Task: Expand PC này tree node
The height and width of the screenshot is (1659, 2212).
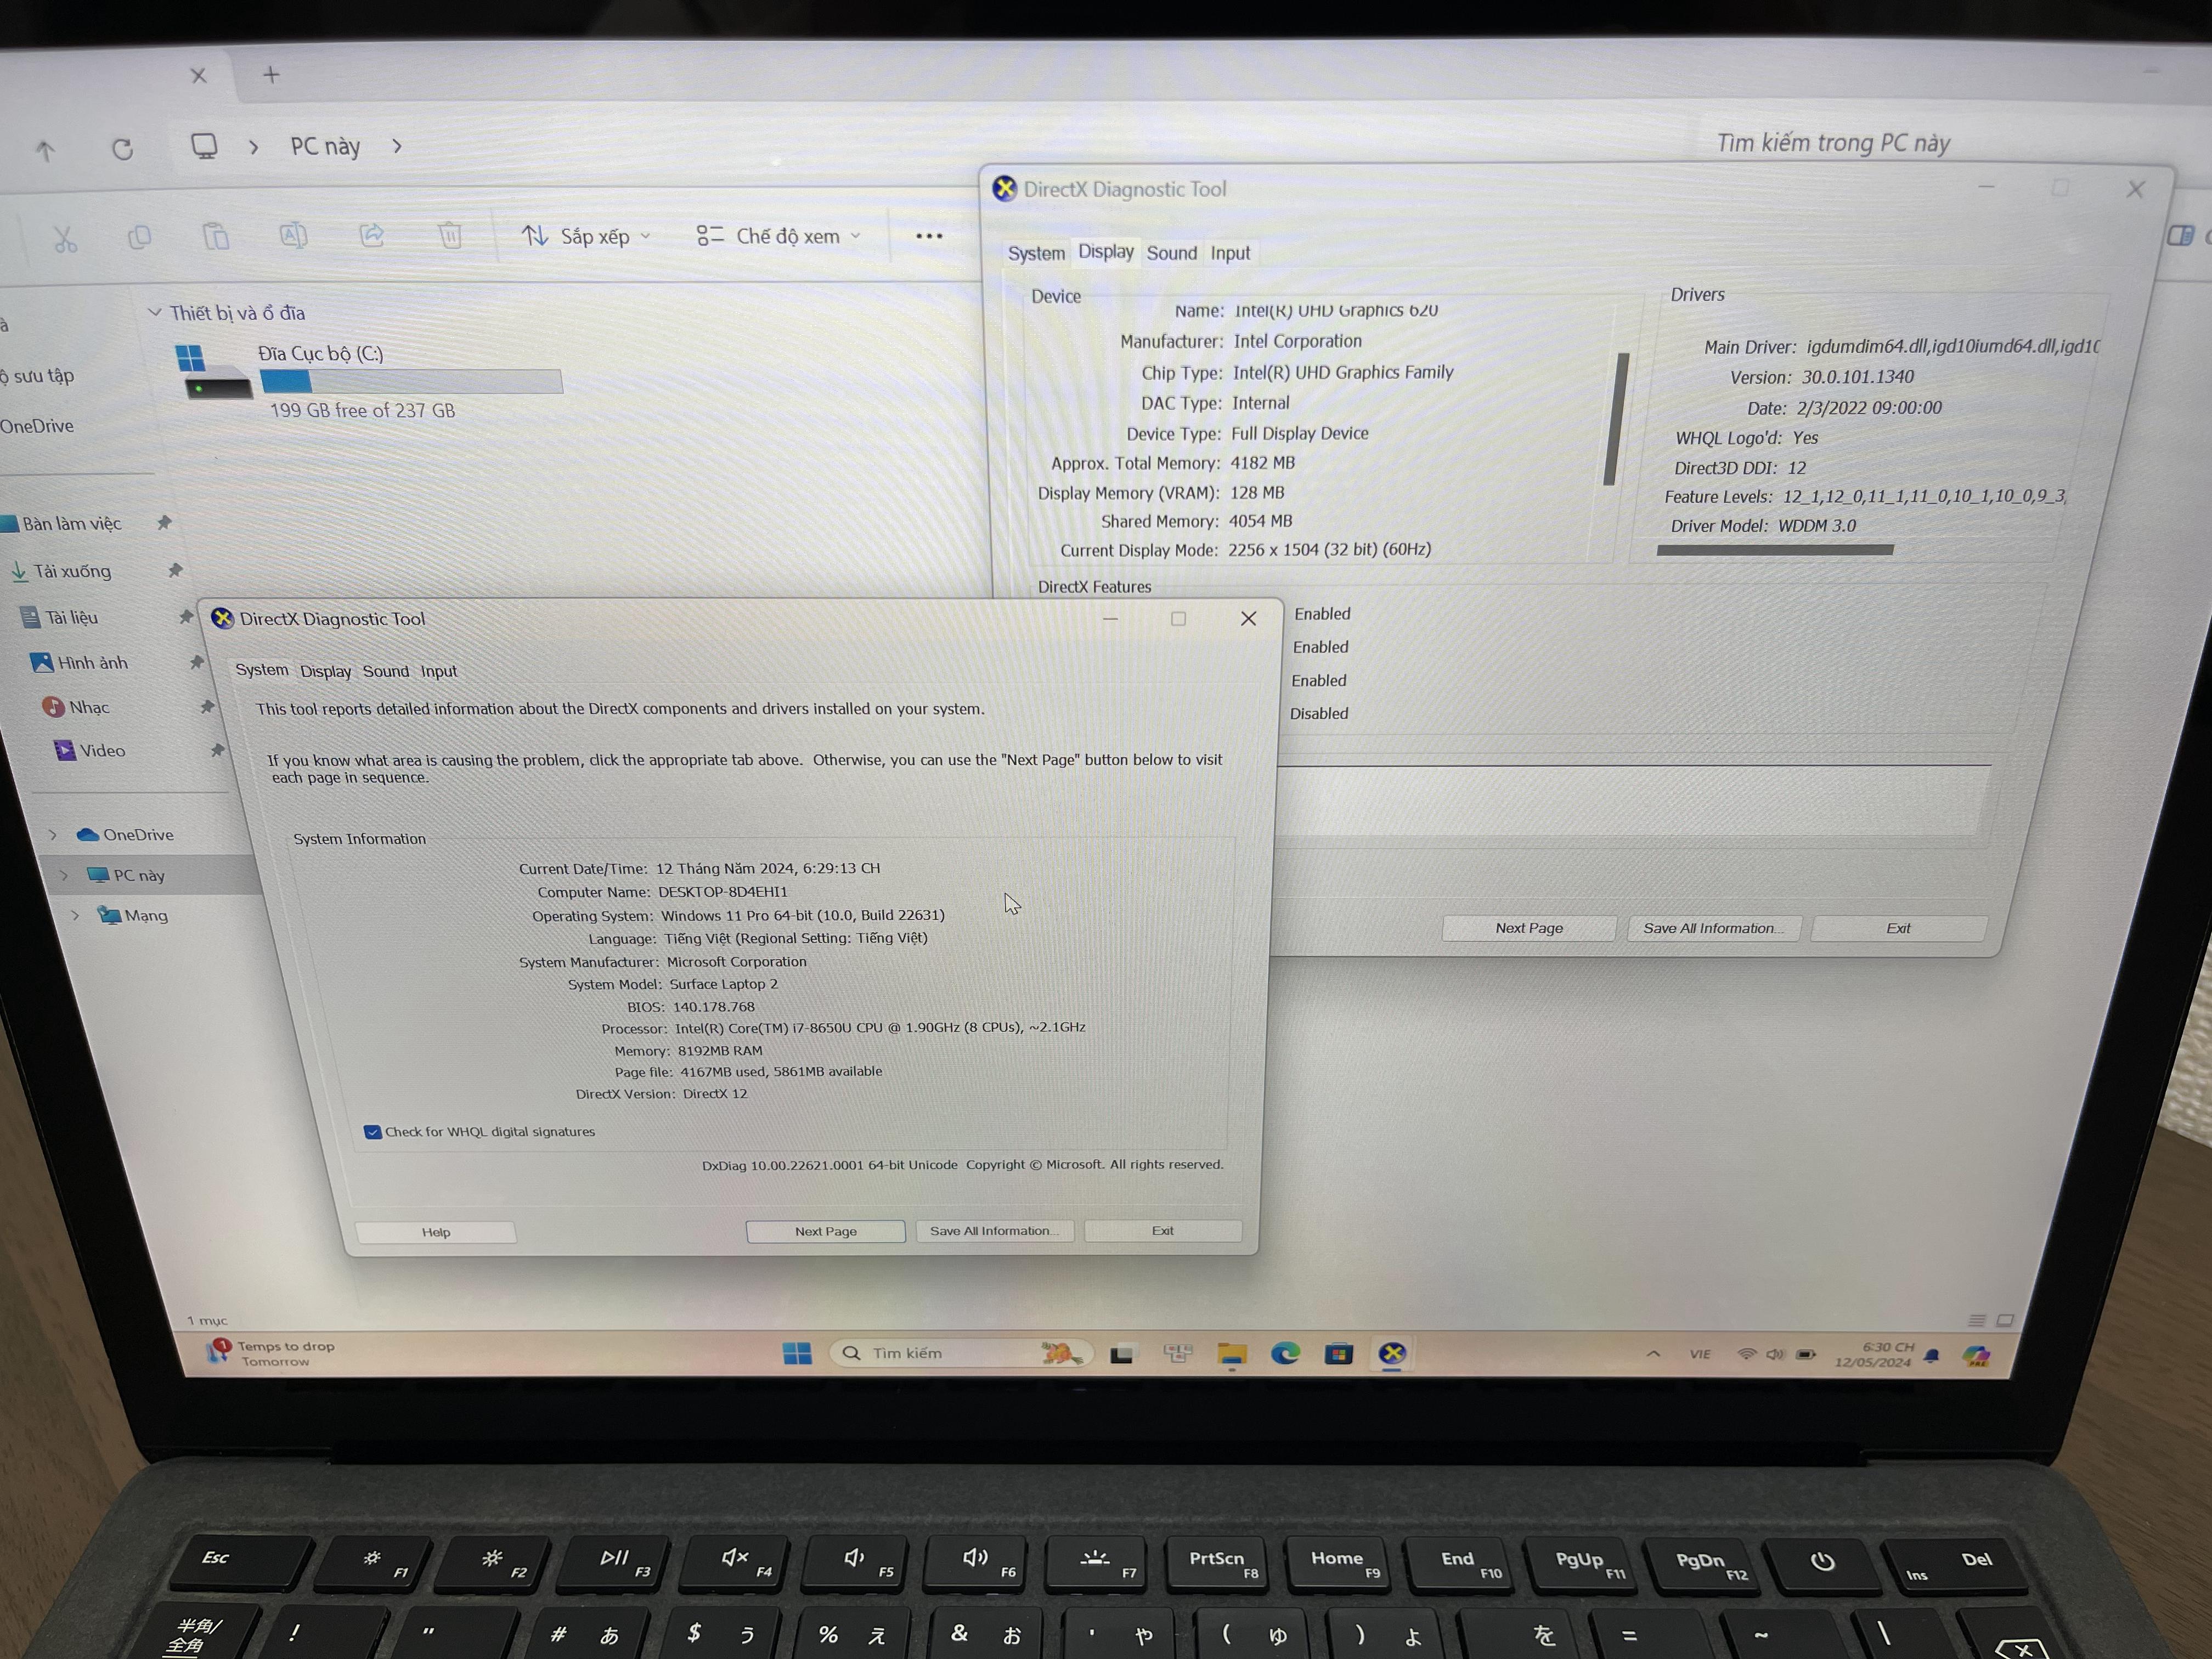Action: [64, 875]
